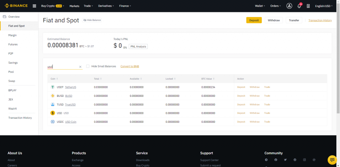Open the notifications bell icon
This screenshot has height=167, width=340.
coord(299,6)
